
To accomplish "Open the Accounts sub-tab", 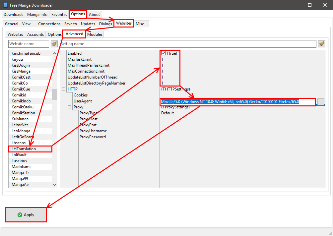I will tap(35, 34).
